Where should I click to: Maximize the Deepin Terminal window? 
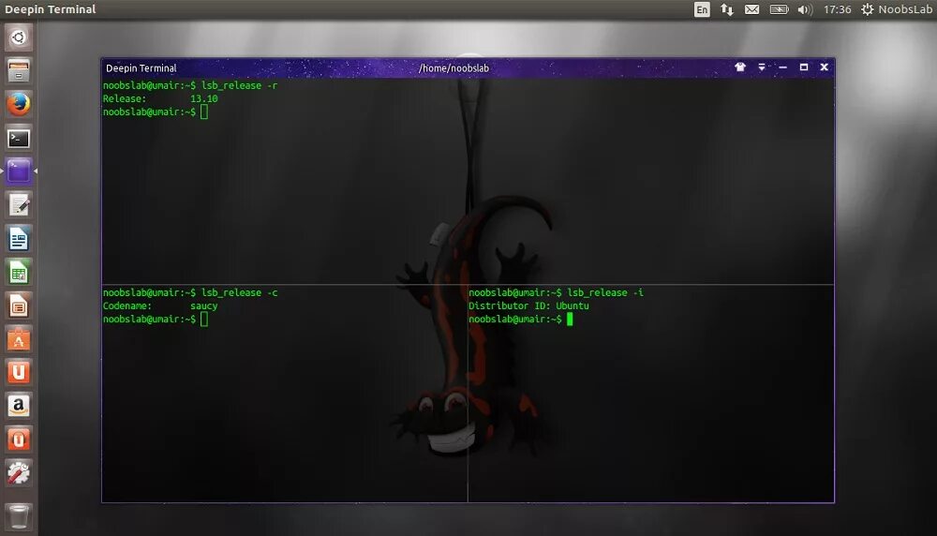(x=804, y=67)
